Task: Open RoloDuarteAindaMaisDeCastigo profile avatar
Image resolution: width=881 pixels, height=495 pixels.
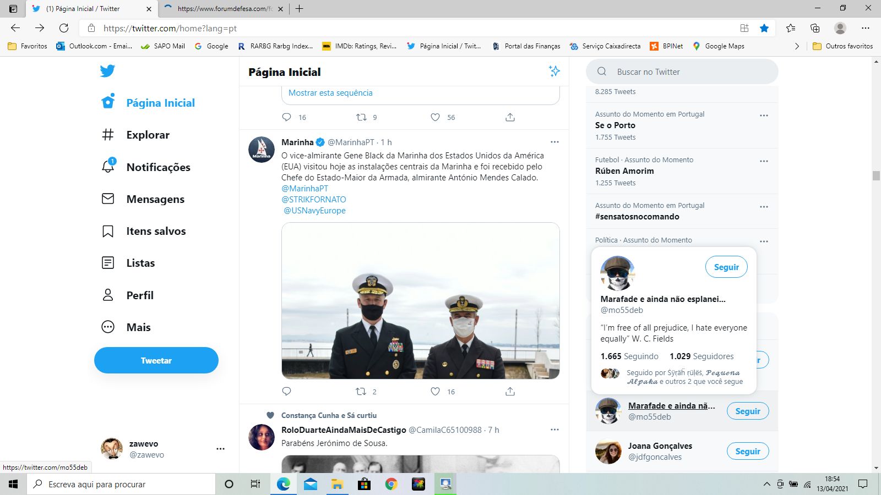Action: pyautogui.click(x=262, y=437)
